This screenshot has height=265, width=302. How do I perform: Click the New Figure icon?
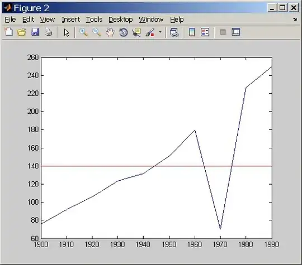[8, 32]
